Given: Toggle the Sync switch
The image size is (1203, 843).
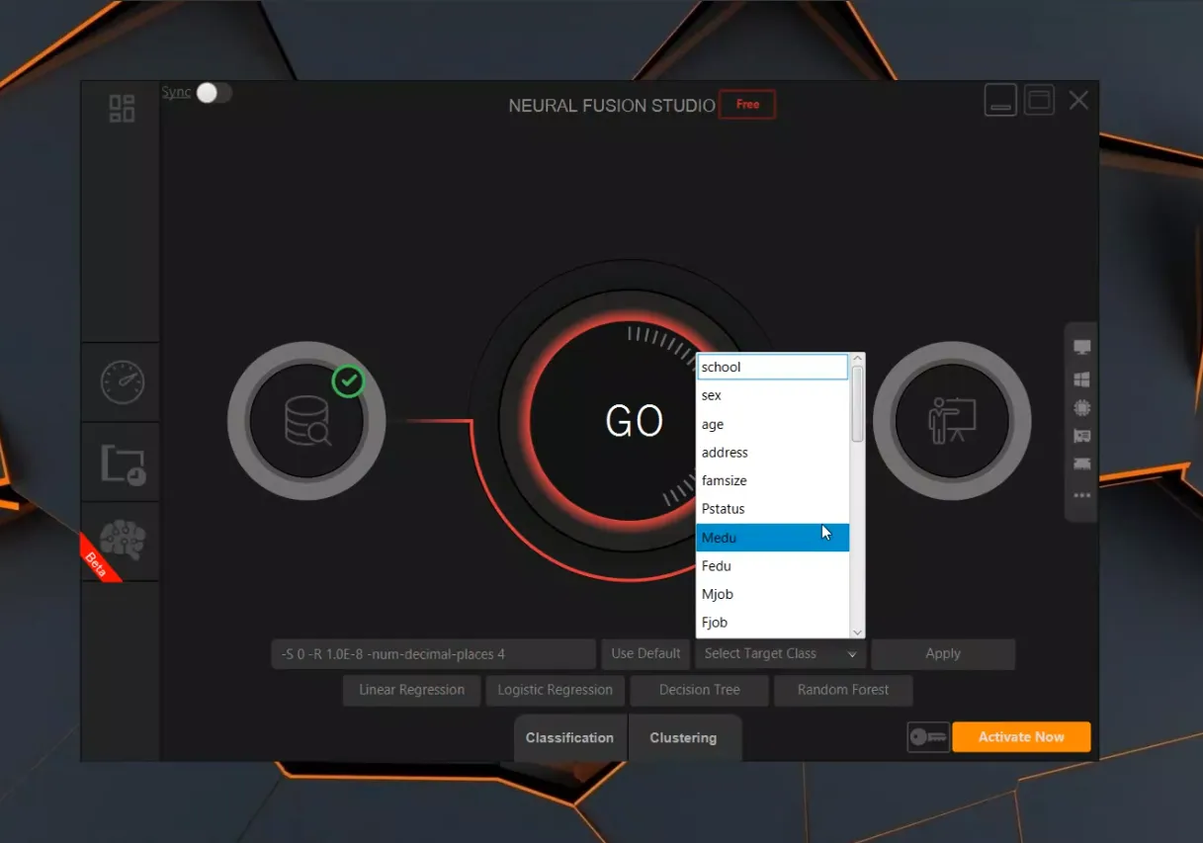Looking at the screenshot, I should [214, 92].
